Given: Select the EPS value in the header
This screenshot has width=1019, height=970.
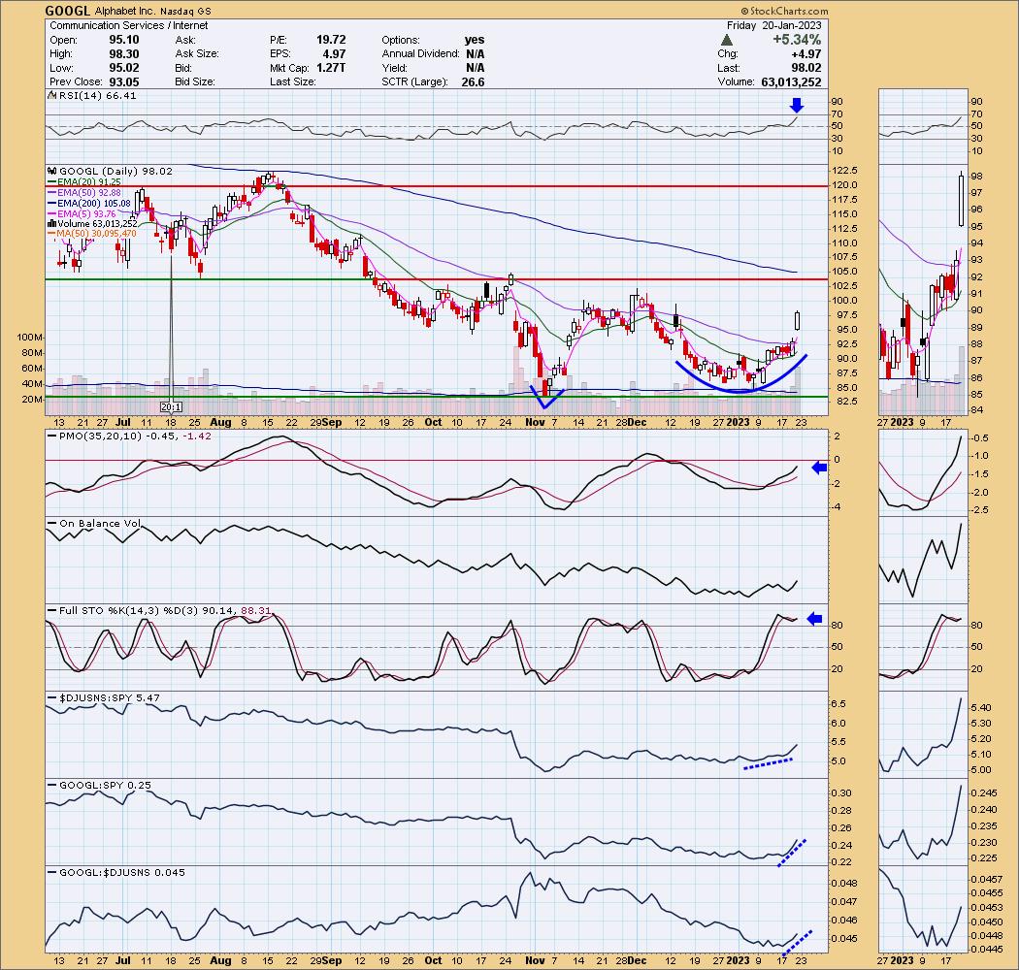Looking at the screenshot, I should [x=334, y=54].
